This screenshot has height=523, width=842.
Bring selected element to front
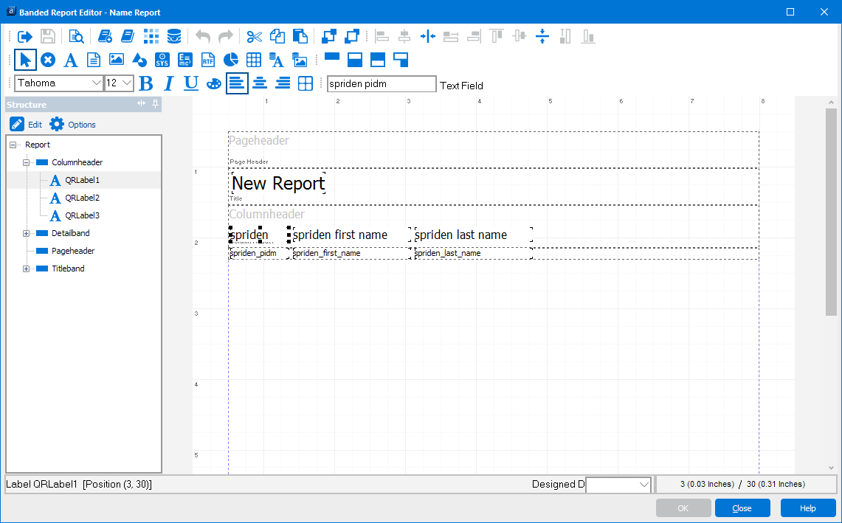click(328, 36)
